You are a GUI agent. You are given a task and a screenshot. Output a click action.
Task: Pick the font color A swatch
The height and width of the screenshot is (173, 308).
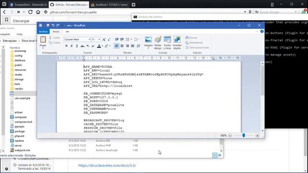99,46
